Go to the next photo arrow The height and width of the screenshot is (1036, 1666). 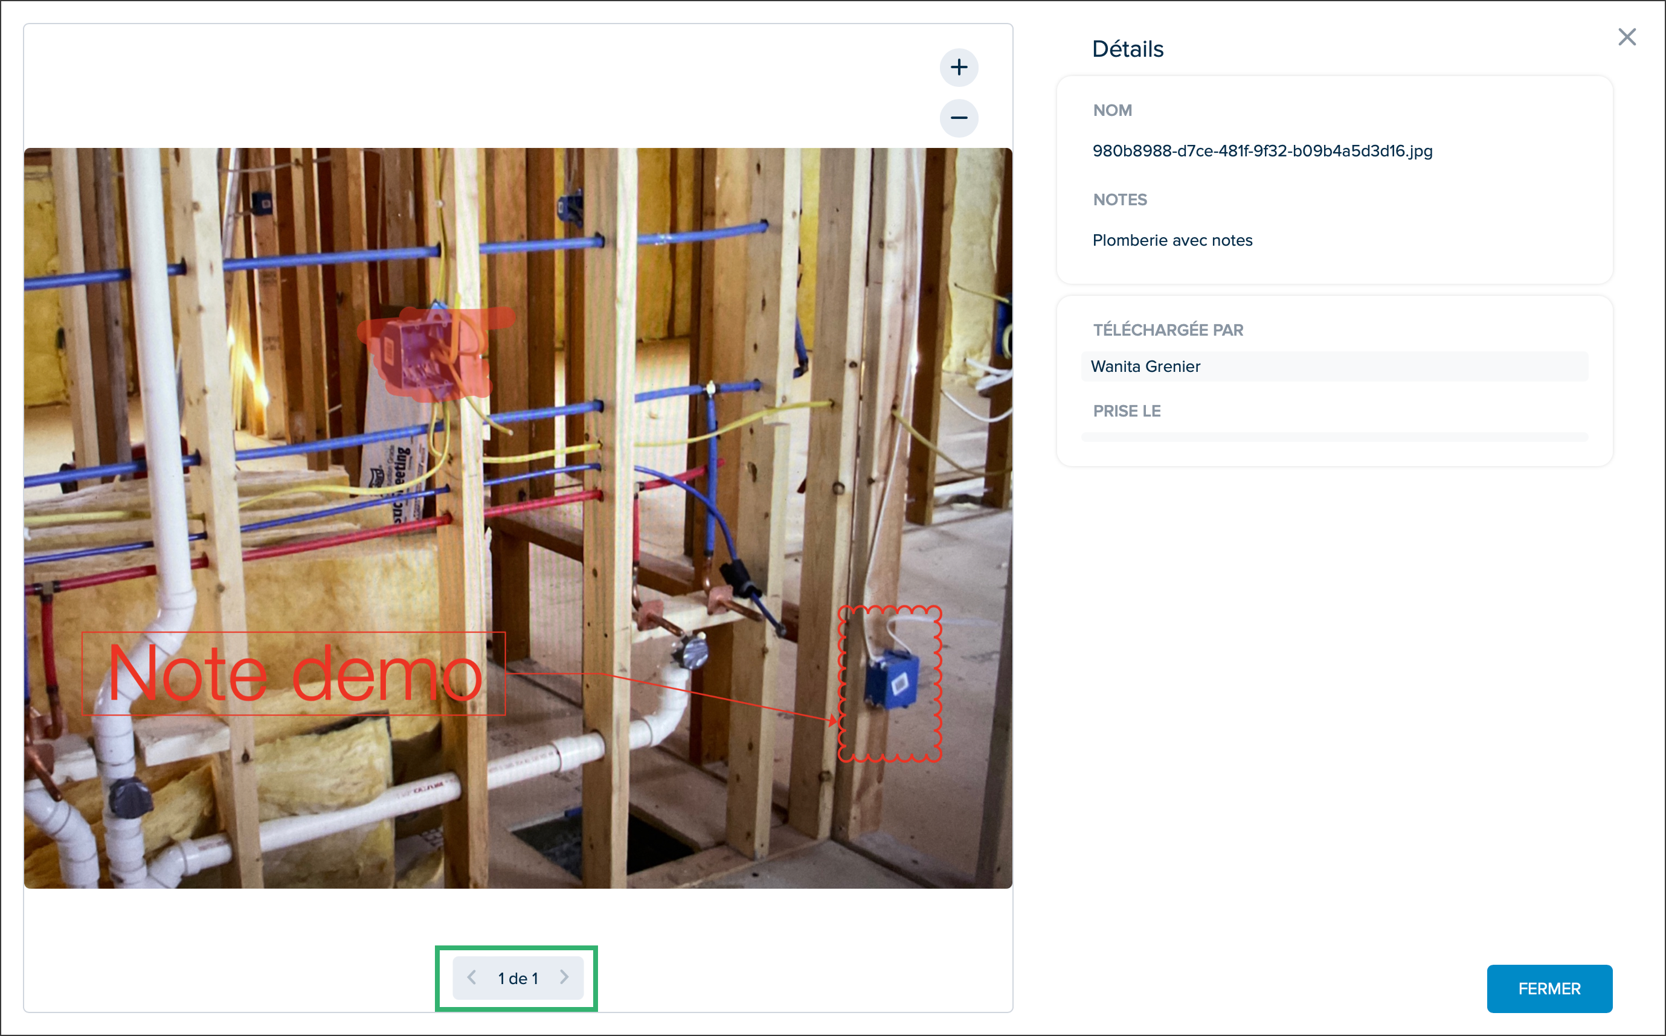[564, 977]
